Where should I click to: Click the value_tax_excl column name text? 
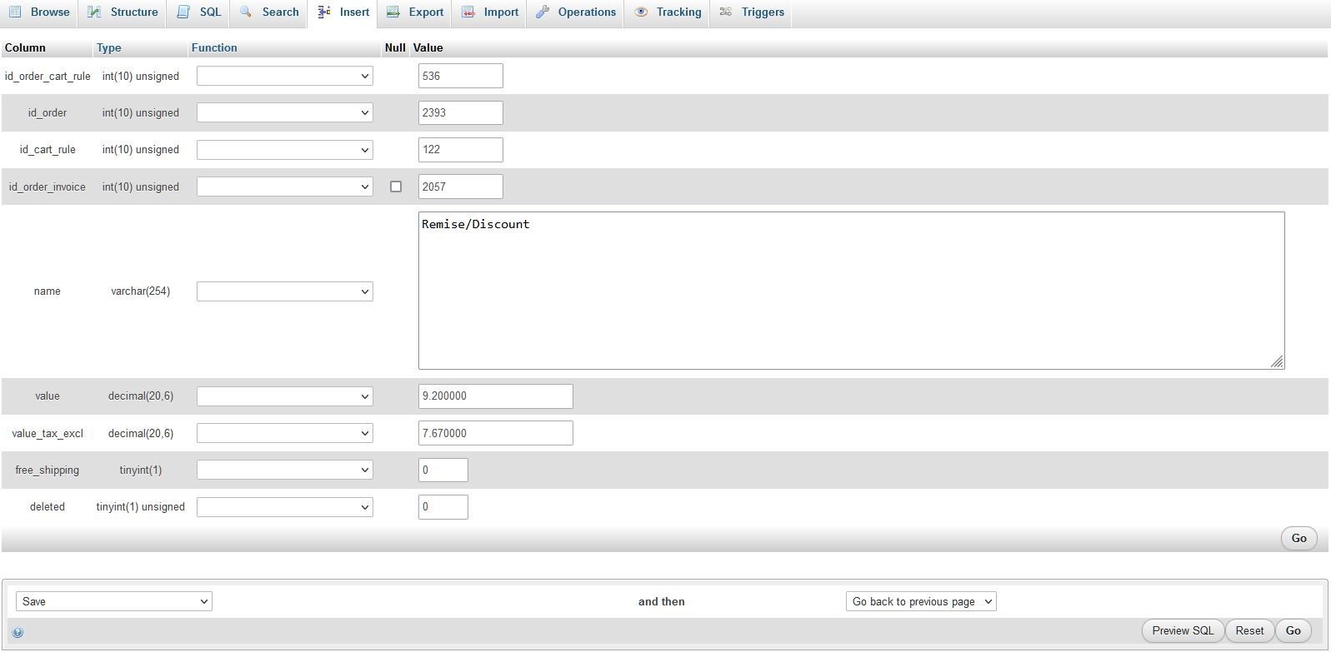click(x=48, y=433)
